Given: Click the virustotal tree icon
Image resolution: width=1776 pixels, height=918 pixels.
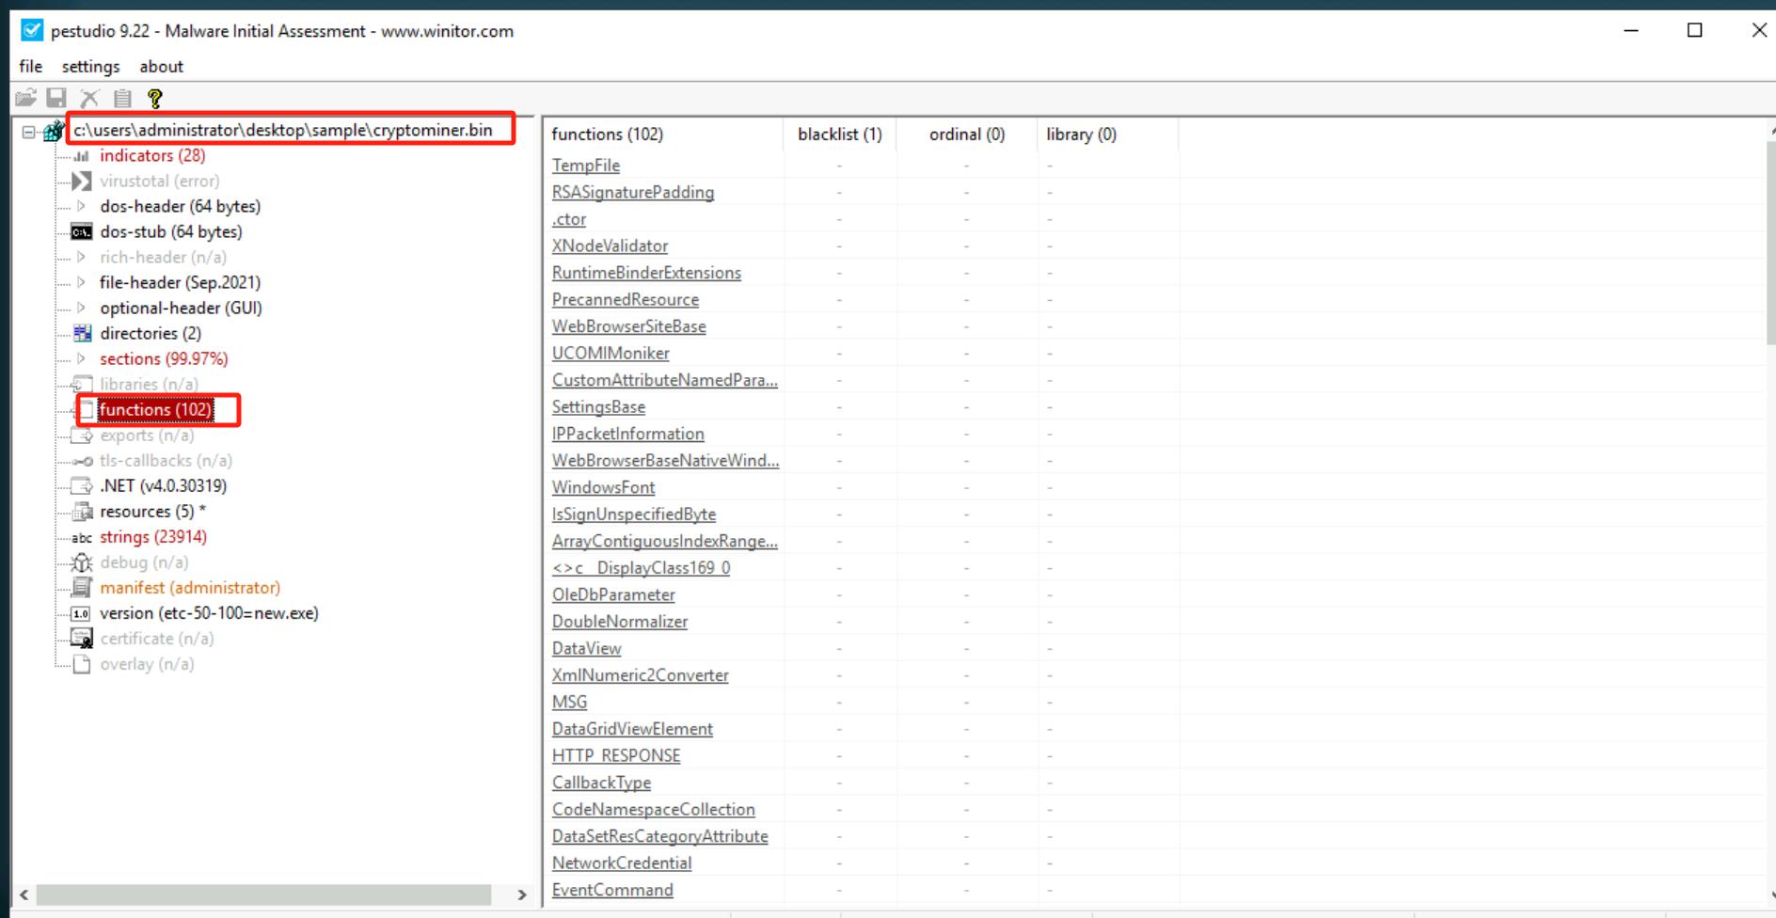Looking at the screenshot, I should [x=82, y=181].
